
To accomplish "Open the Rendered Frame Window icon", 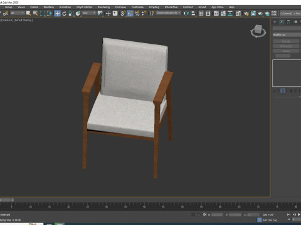I will tap(253, 13).
